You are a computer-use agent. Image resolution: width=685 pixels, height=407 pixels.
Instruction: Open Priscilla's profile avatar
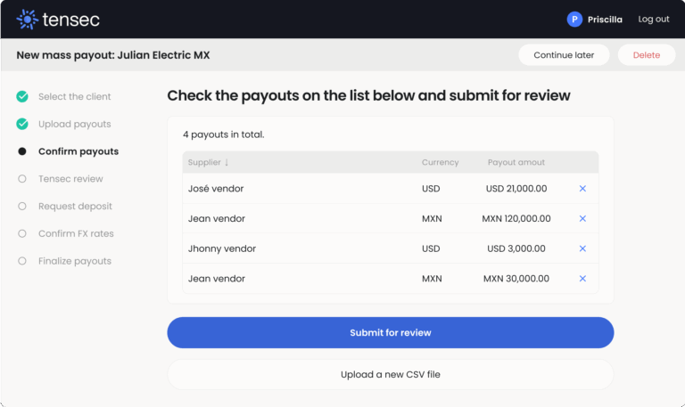point(574,19)
